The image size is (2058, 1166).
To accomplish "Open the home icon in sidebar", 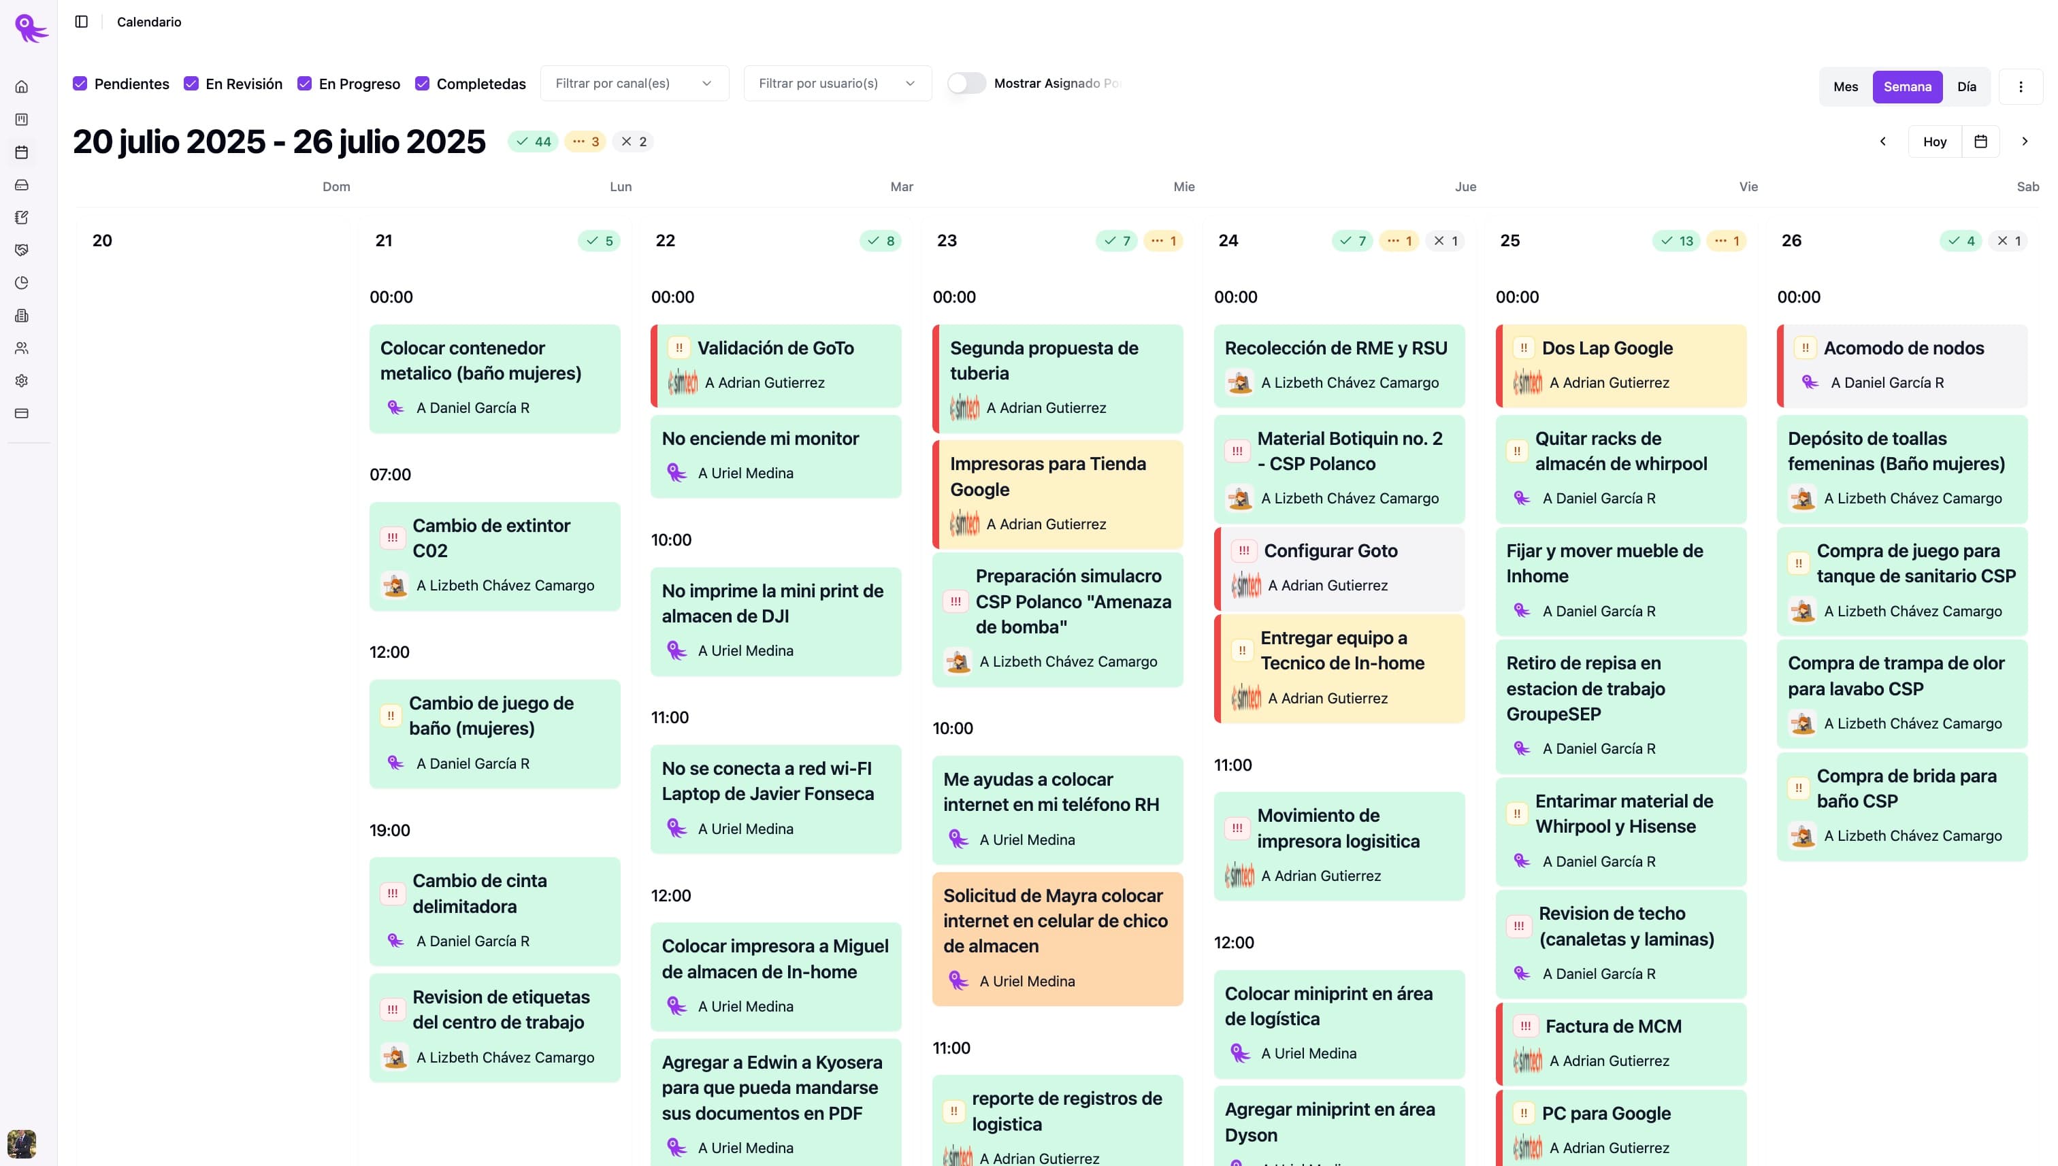I will (x=22, y=86).
